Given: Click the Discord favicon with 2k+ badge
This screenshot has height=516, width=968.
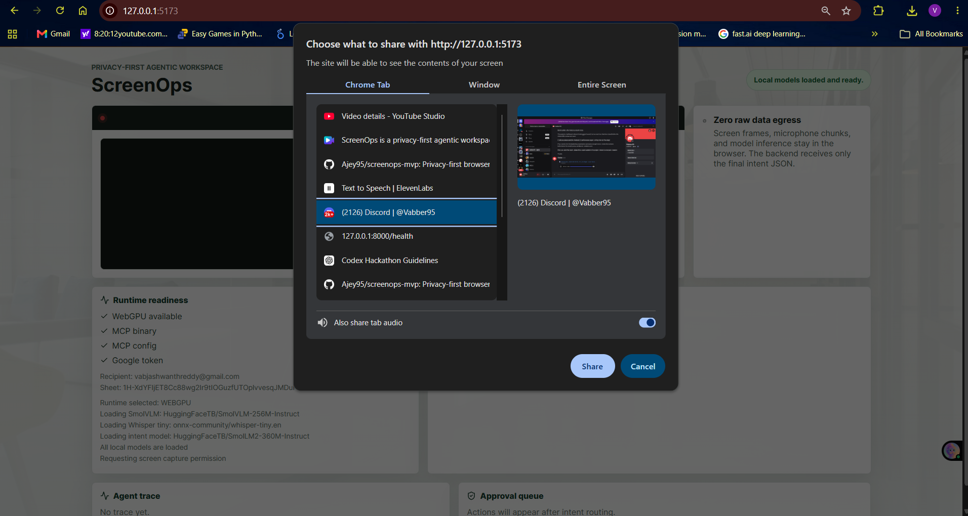Looking at the screenshot, I should click(329, 212).
